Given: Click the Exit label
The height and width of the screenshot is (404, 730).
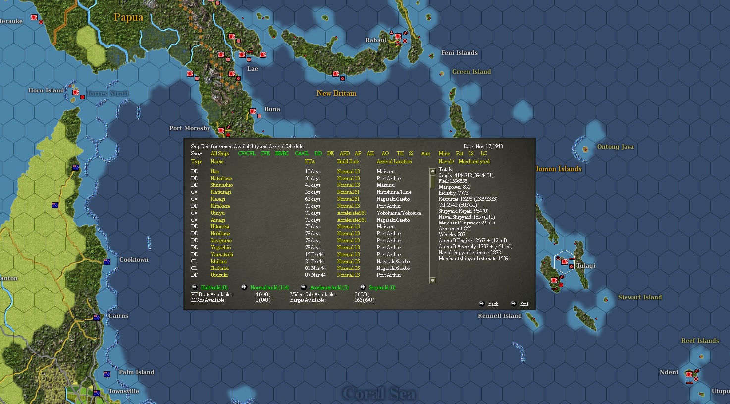Looking at the screenshot, I should (524, 304).
